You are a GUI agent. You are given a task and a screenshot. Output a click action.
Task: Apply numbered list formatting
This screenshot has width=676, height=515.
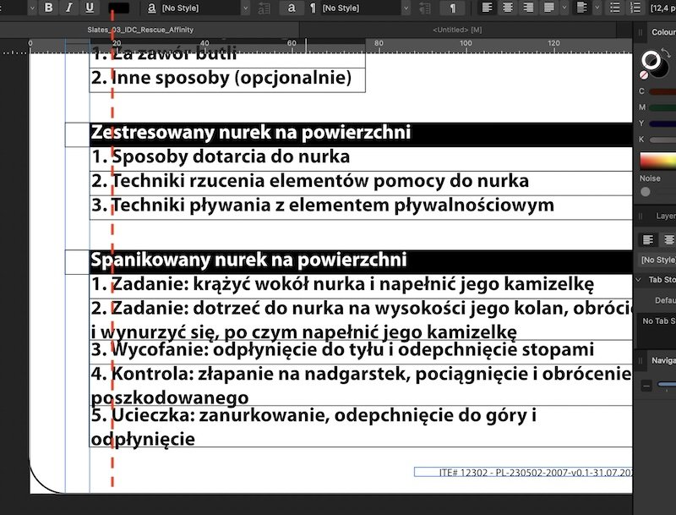click(x=635, y=8)
